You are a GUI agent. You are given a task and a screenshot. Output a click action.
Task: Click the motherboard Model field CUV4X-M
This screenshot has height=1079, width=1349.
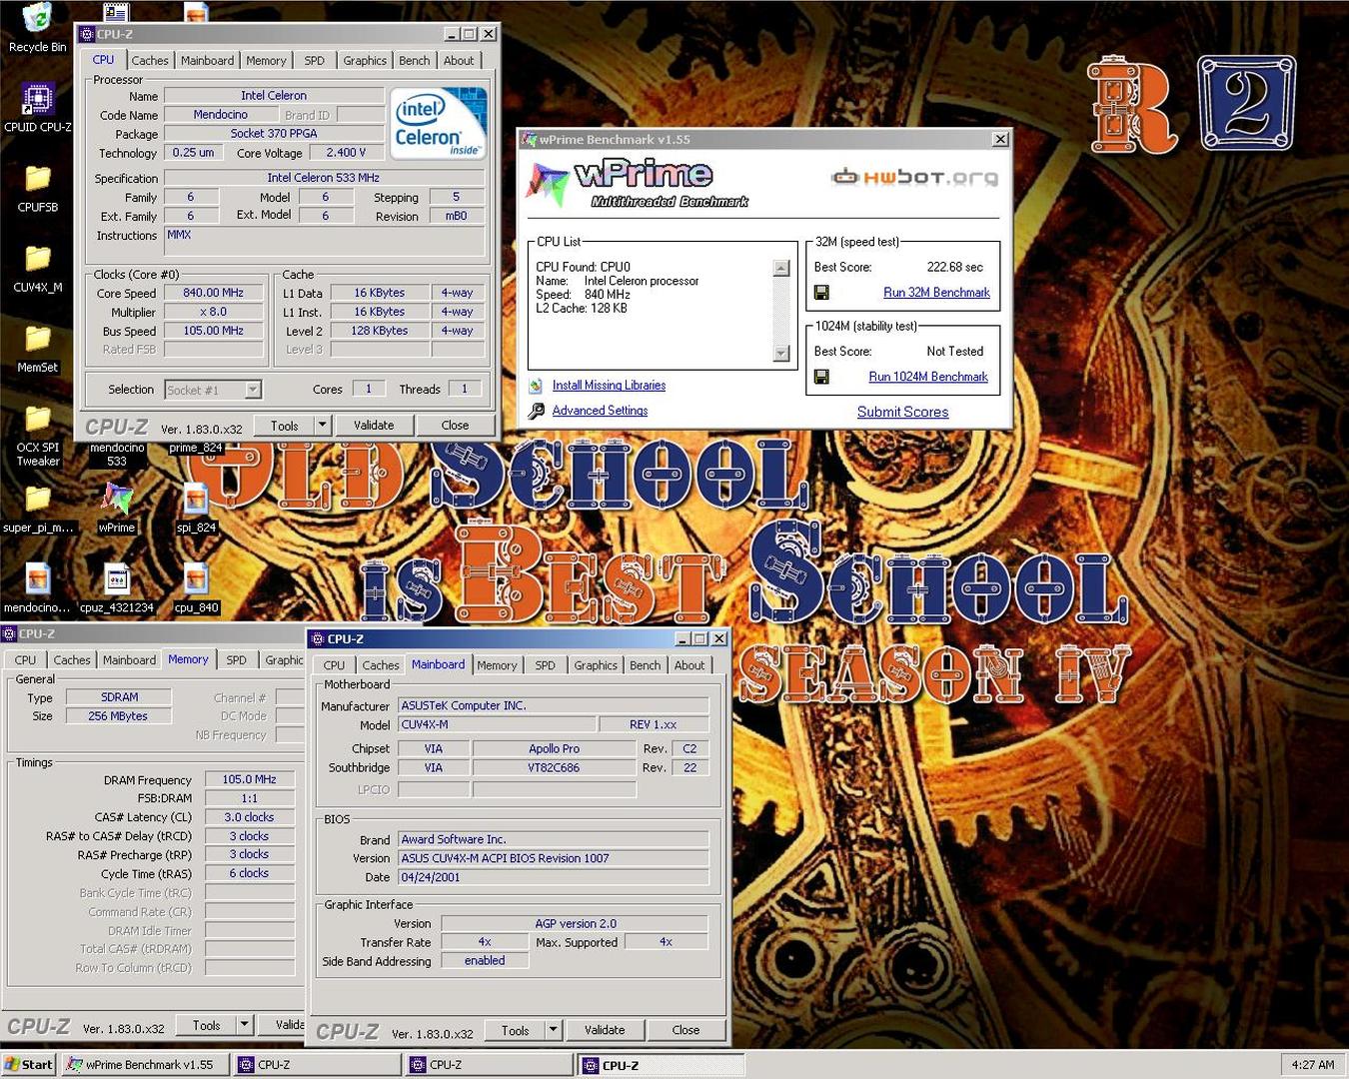[x=497, y=724]
